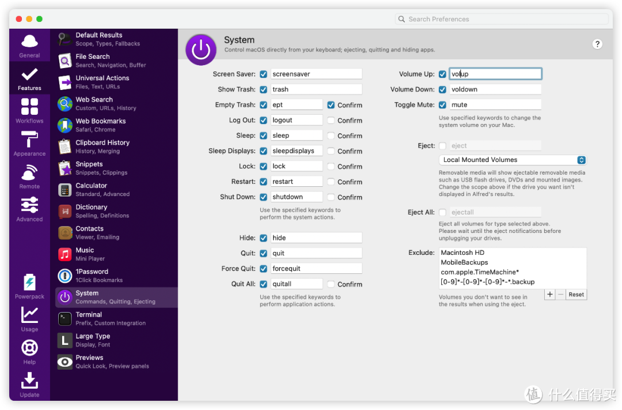Click the Volume Up keyword field
The image size is (622, 410).
tap(495, 74)
